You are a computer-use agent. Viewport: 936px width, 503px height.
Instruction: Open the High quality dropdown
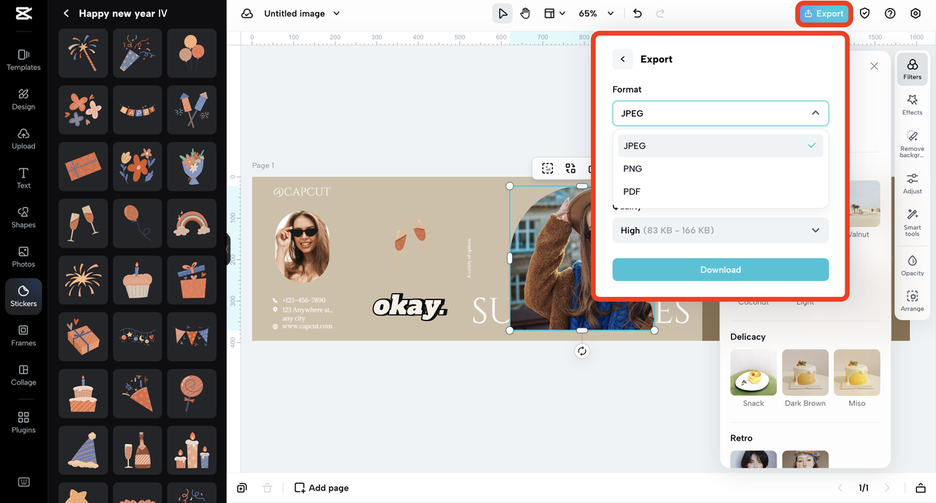[720, 230]
